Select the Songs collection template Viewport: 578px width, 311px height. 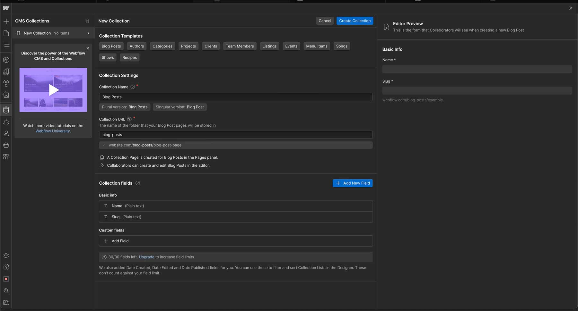(341, 46)
